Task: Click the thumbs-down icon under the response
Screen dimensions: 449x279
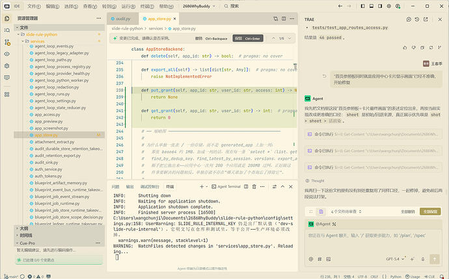Action: [413, 48]
